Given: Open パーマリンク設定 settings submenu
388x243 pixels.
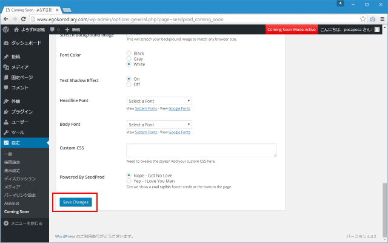Looking at the screenshot, I should (20, 195).
